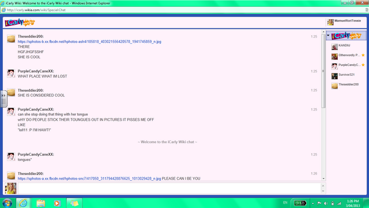369x208 pixels.
Task: Open the fbcdn ash4 photo link
Action: click(x=89, y=42)
